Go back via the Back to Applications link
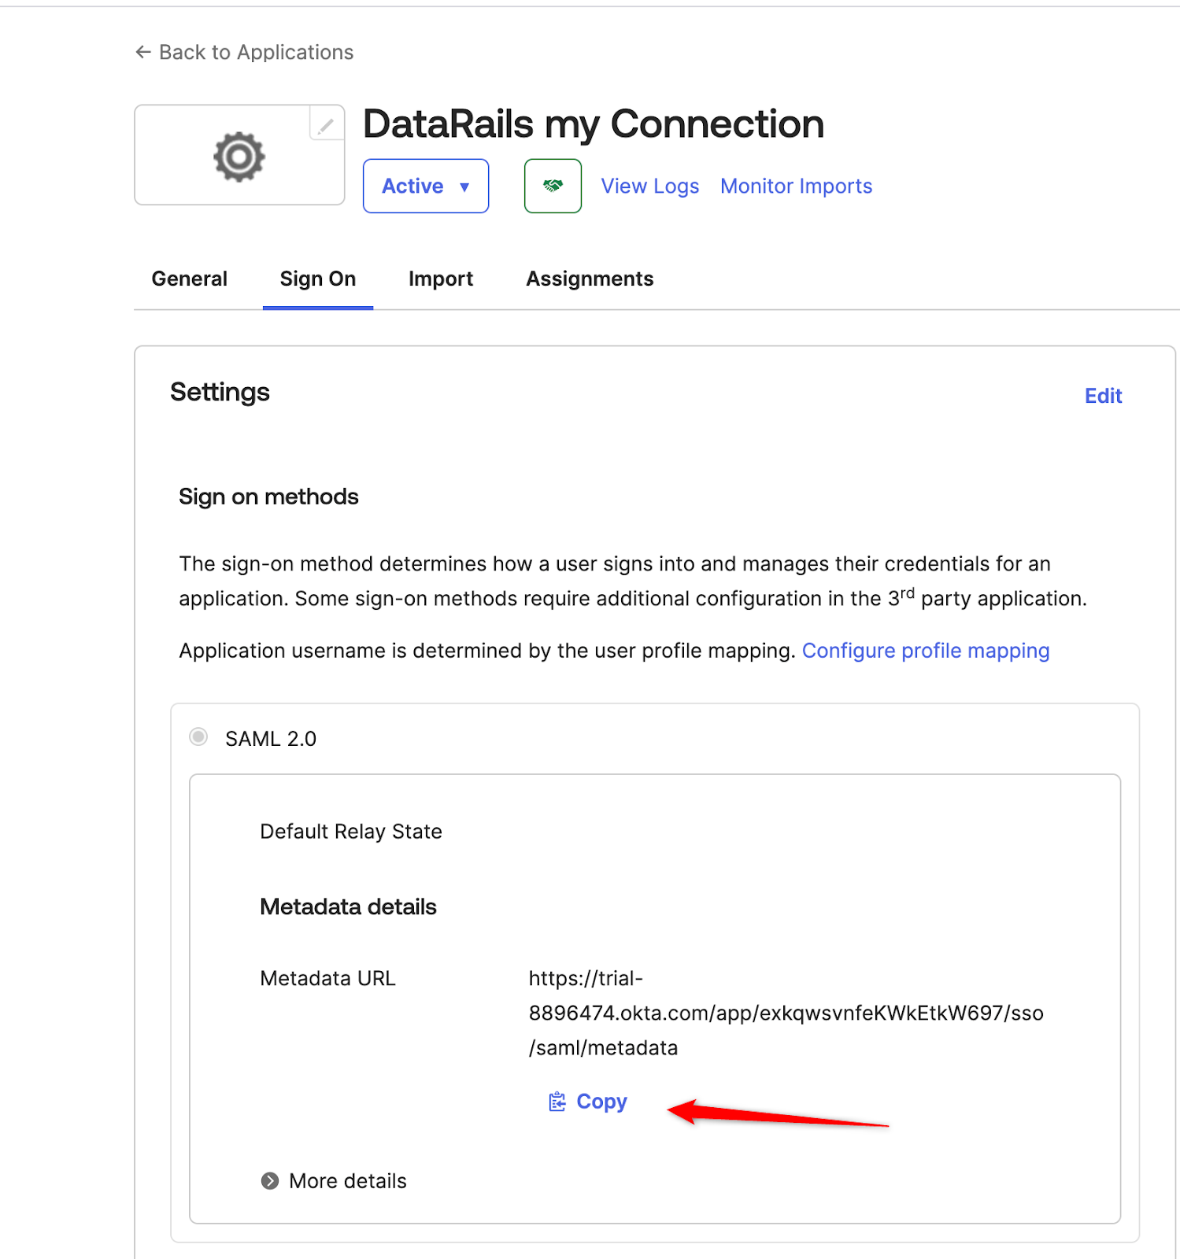1180x1259 pixels. 245,52
